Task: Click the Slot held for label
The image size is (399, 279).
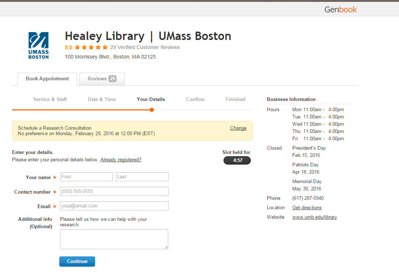Action: click(236, 152)
